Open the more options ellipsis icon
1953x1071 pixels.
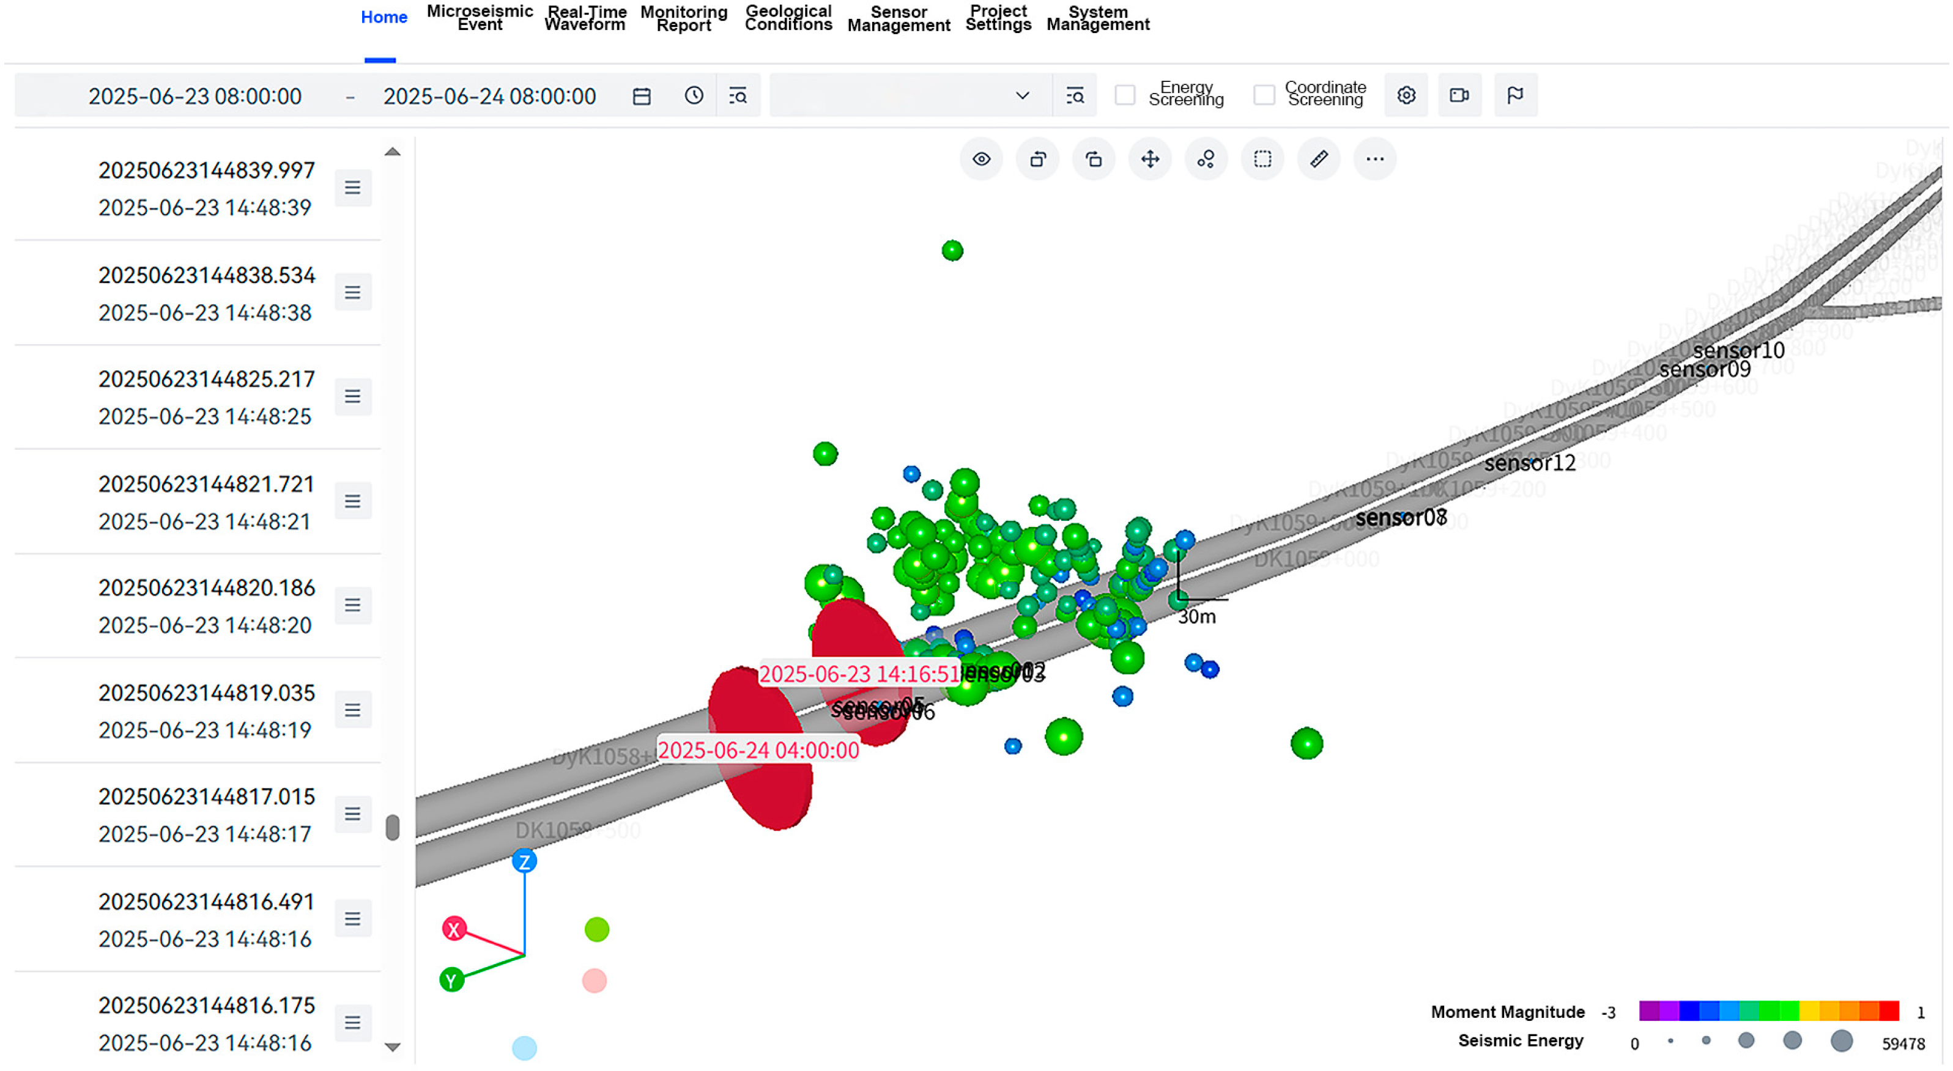point(1374,159)
